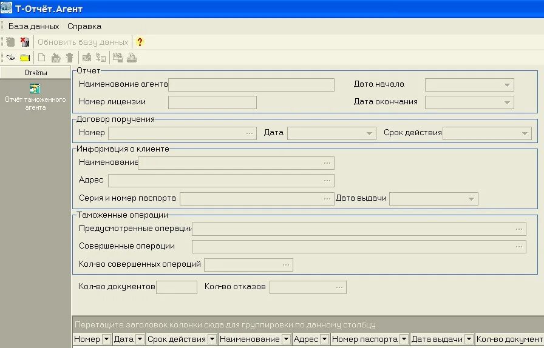The width and height of the screenshot is (544, 348).
Task: Click the grey trash bin toolbar icon
Action: coord(70,58)
